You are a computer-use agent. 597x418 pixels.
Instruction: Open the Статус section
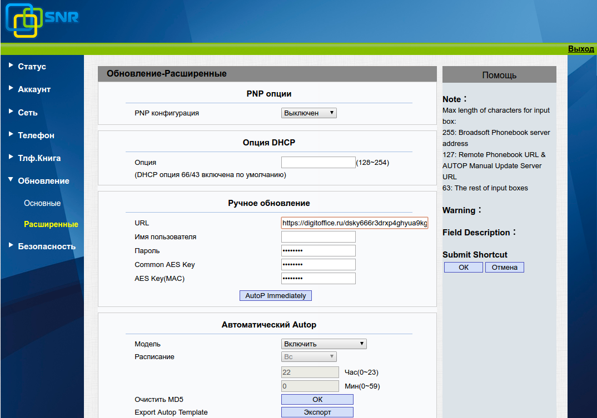point(32,67)
